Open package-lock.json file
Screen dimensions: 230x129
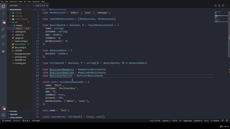click(x=23, y=54)
